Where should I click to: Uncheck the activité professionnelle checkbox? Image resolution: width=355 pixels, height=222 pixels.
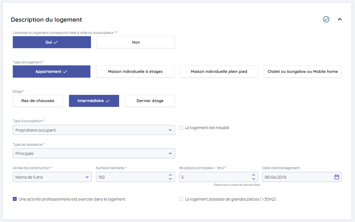15,199
